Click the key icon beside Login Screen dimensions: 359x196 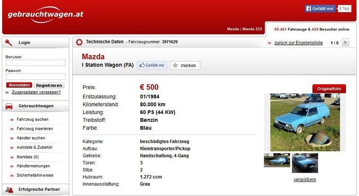9,42
